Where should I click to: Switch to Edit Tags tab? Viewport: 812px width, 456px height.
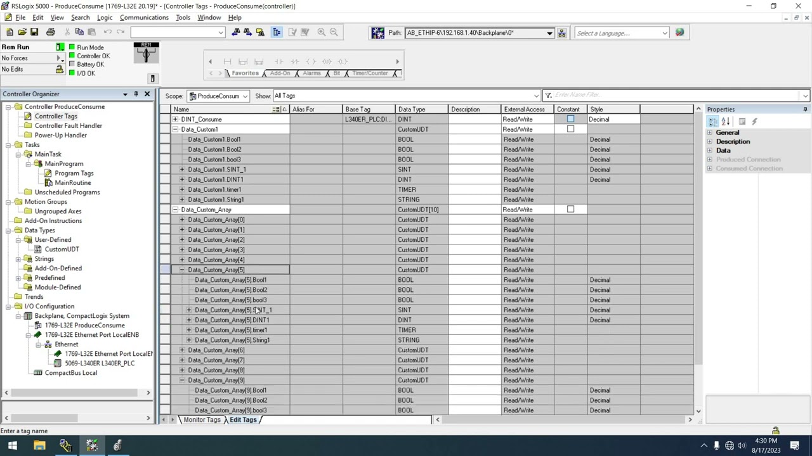coord(243,420)
